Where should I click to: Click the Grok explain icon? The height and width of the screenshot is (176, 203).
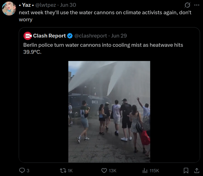pyautogui.click(x=187, y=5)
